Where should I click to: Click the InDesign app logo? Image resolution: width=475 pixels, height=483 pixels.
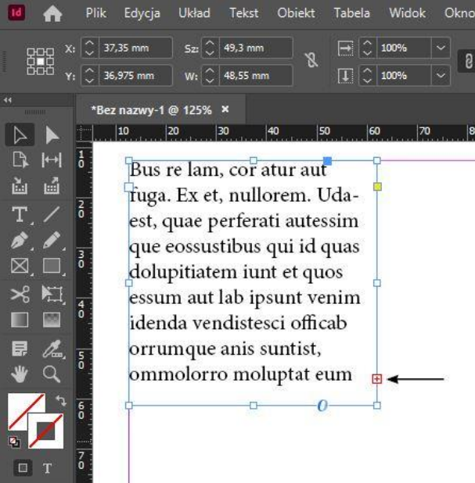tap(16, 13)
